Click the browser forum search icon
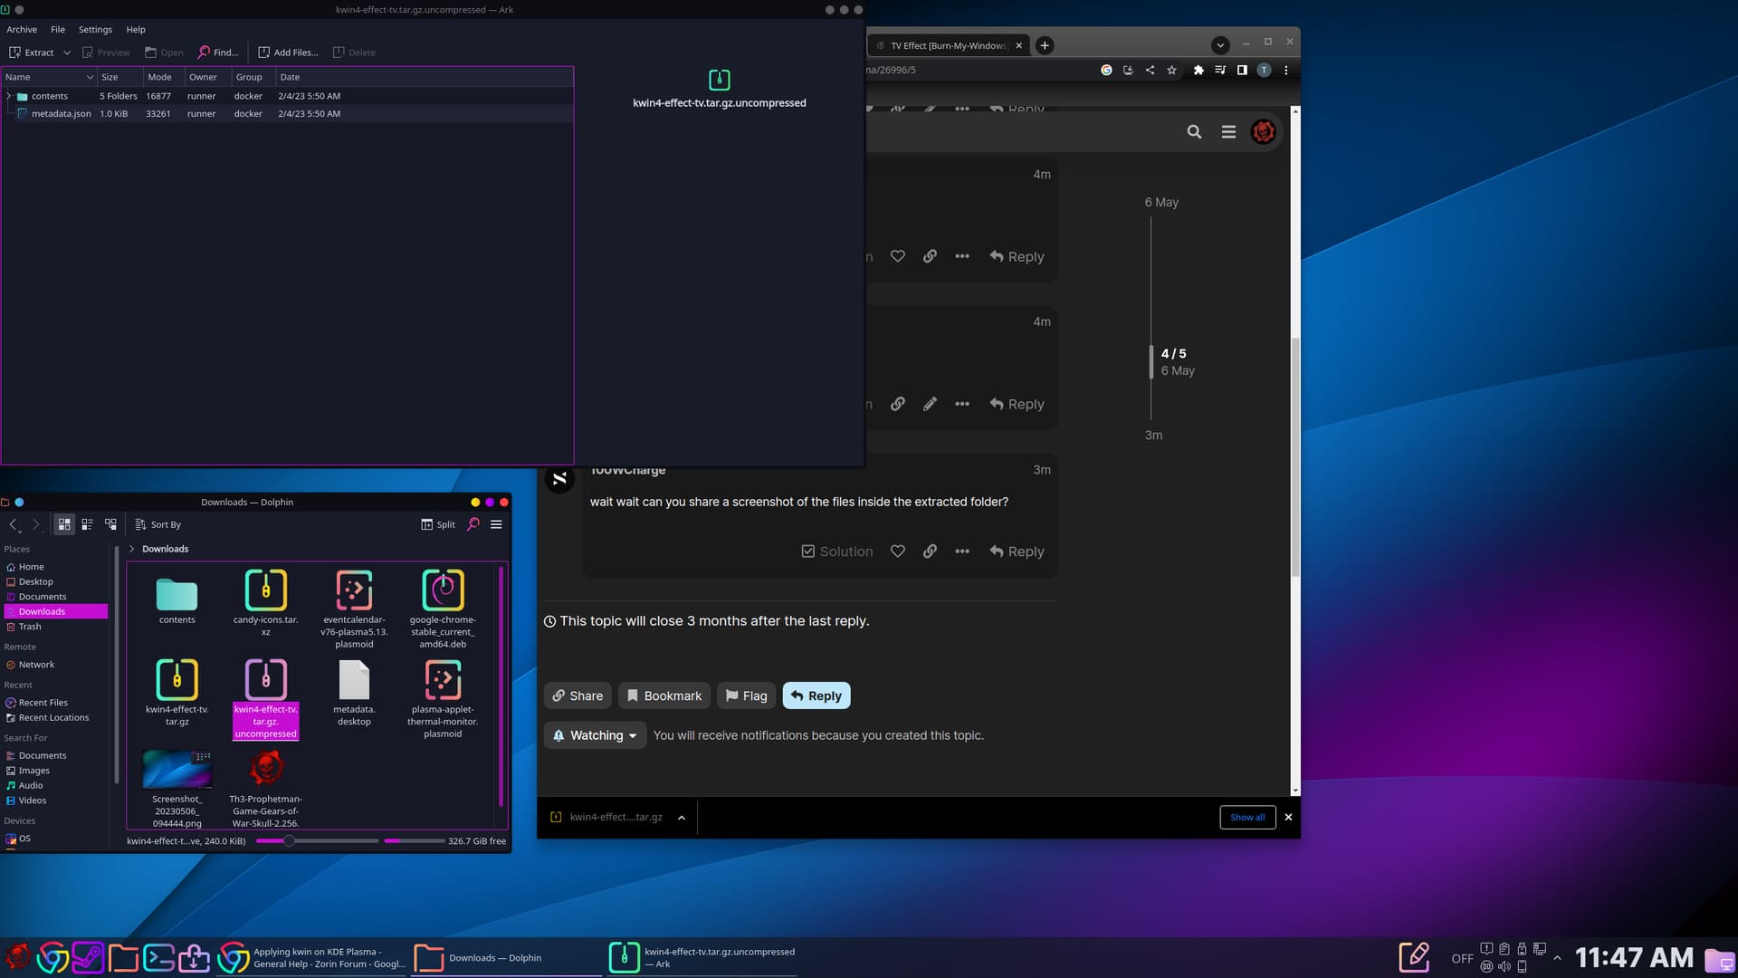Image resolution: width=1738 pixels, height=978 pixels. click(x=1194, y=132)
